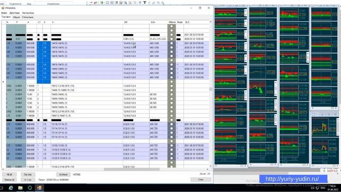The image size is (341, 192).
Task: Click red link icon in top toolbar
Action: tap(95, 3)
